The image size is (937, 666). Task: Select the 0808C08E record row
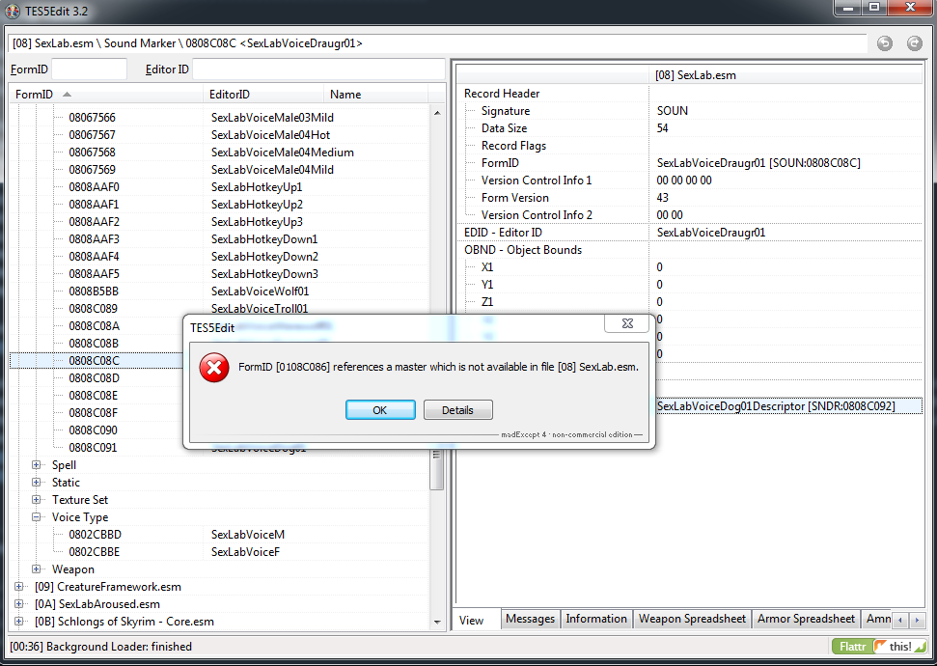(94, 395)
